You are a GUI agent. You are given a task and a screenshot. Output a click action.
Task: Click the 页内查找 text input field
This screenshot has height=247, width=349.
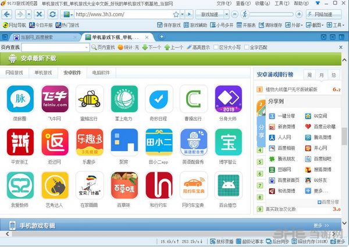[53, 47]
